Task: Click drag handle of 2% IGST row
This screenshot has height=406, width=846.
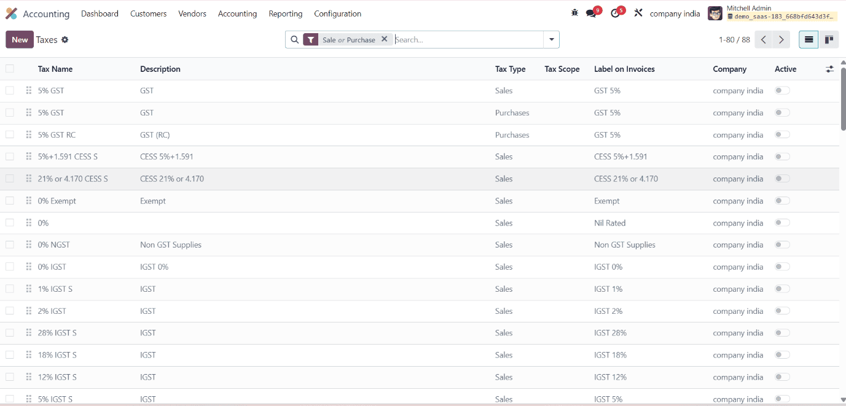Action: pos(29,311)
